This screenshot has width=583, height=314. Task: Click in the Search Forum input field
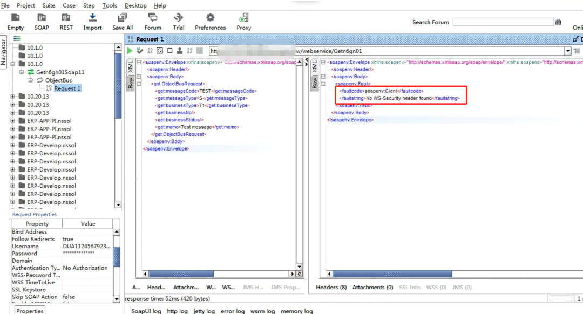pos(503,22)
